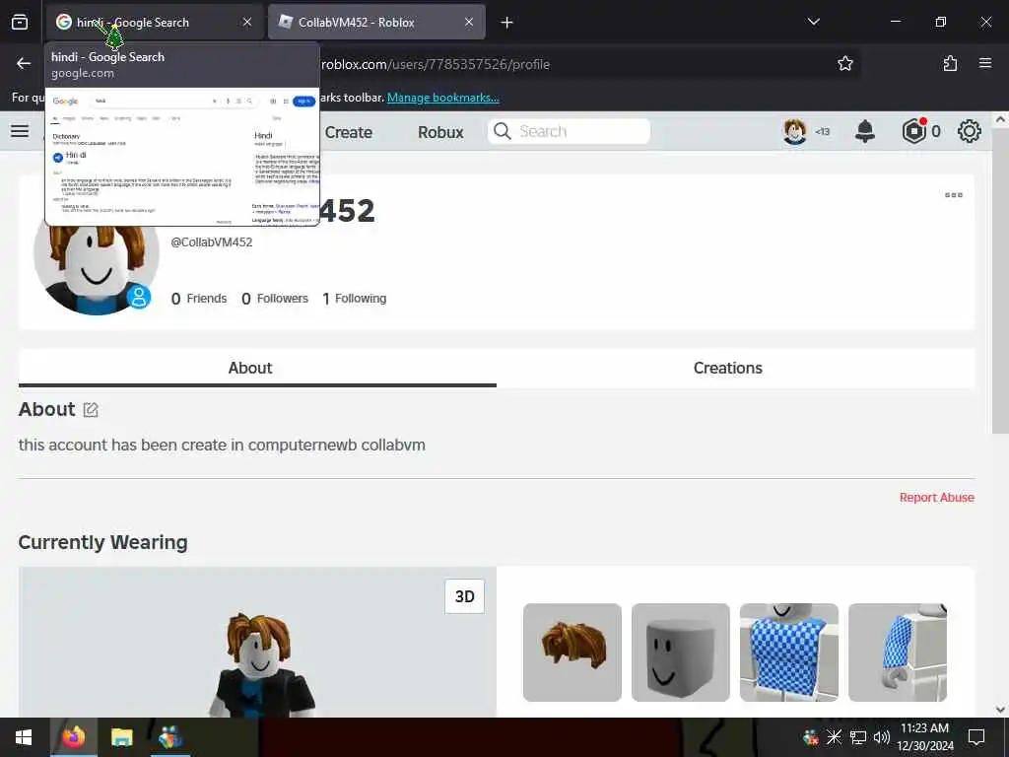Viewport: 1009px width, 757px height.
Task: Open the colorful people app on taskbar
Action: click(x=169, y=737)
